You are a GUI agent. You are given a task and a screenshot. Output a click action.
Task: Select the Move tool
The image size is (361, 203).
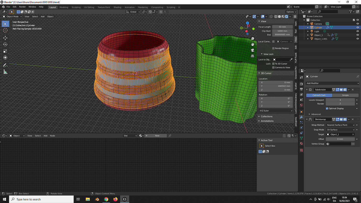(x=5, y=38)
